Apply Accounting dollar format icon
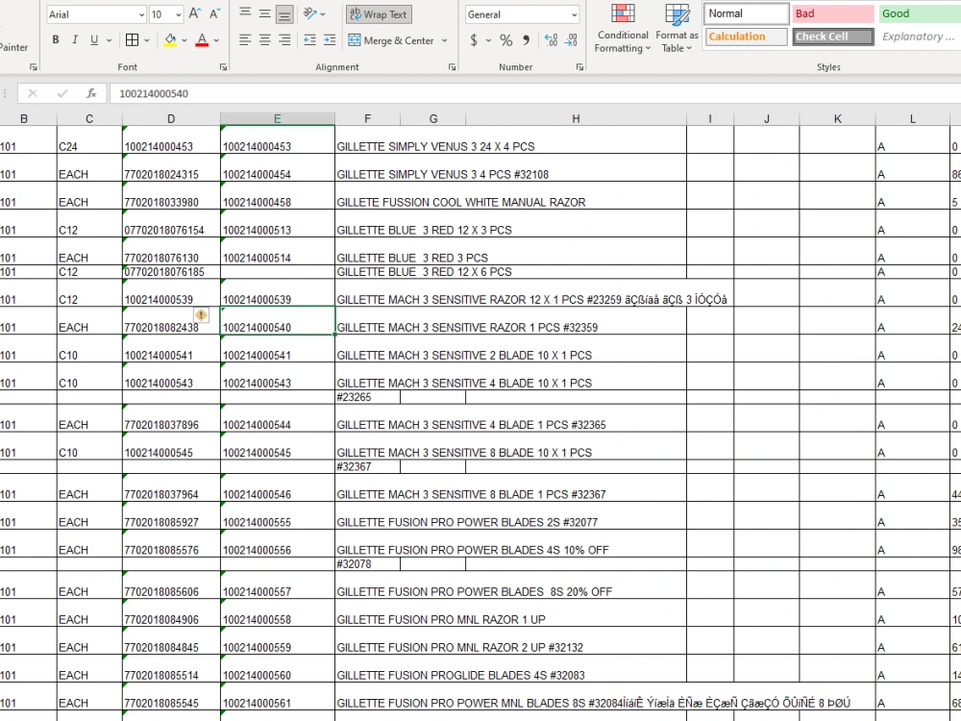The height and width of the screenshot is (721, 961). click(x=474, y=40)
